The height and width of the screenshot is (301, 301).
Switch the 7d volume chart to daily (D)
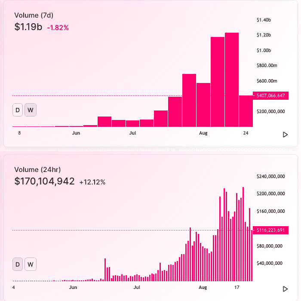point(18,110)
